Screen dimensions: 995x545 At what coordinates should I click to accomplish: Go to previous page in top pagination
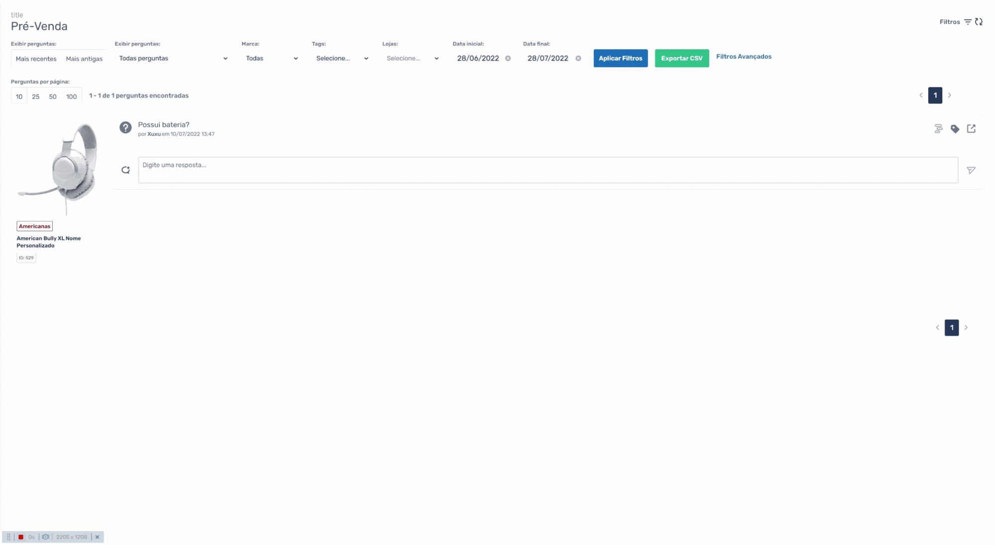point(921,95)
